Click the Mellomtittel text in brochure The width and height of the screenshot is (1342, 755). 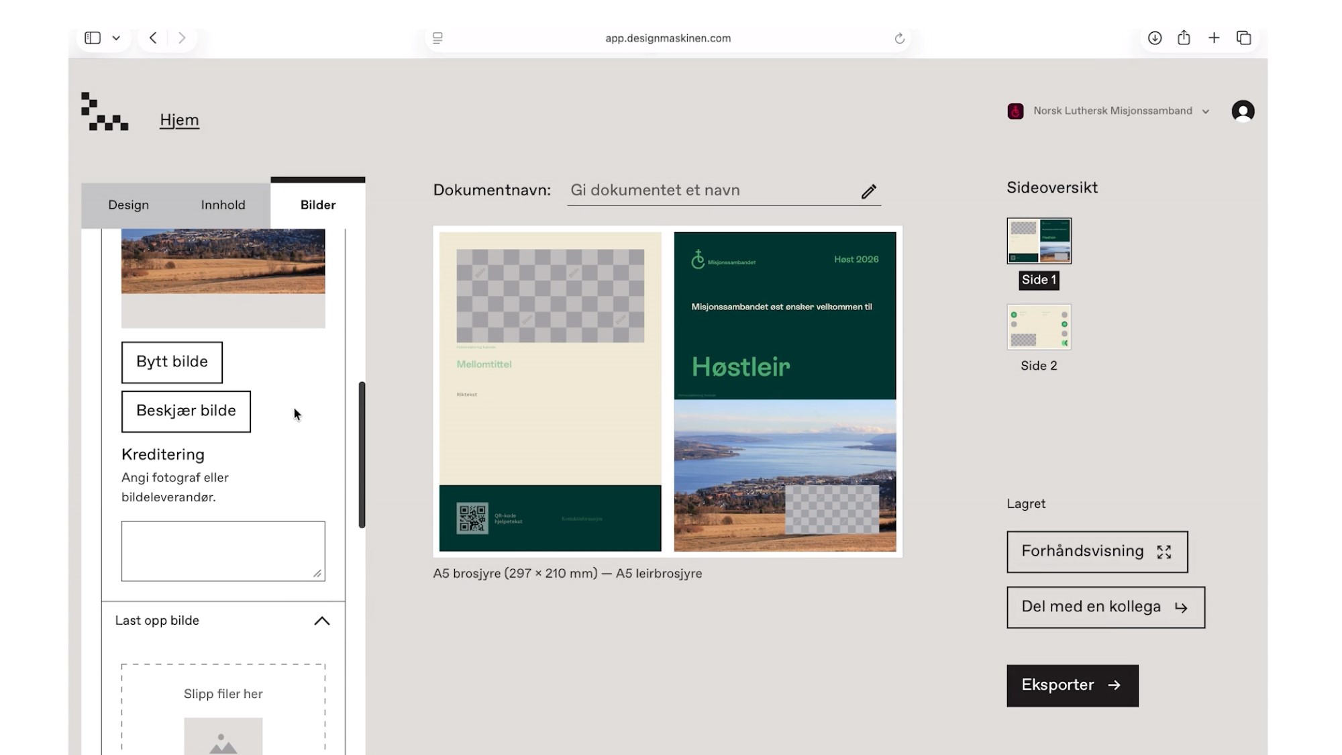click(484, 364)
